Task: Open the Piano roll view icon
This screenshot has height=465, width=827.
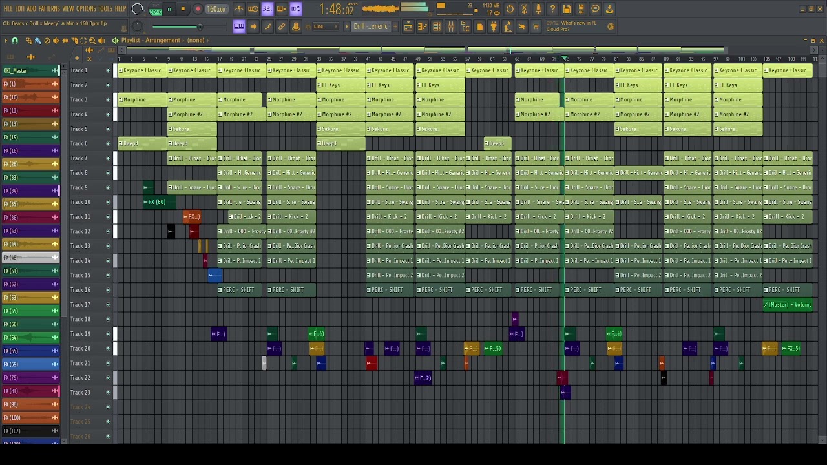Action: click(x=423, y=26)
